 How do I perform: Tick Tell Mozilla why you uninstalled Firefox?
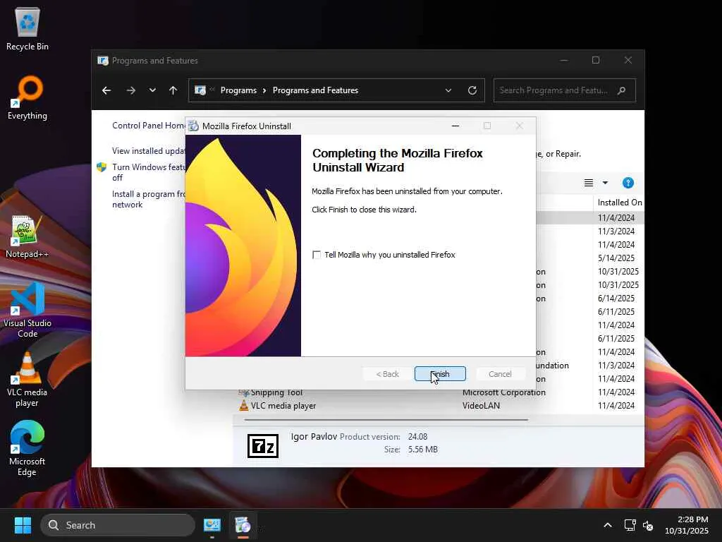317,255
